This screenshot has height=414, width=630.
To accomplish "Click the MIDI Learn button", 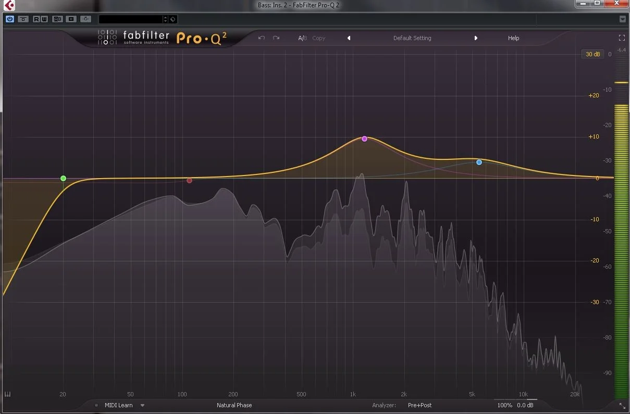I will 119,405.
